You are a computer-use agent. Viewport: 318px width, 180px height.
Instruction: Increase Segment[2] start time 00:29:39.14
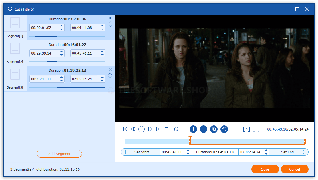point(61,51)
